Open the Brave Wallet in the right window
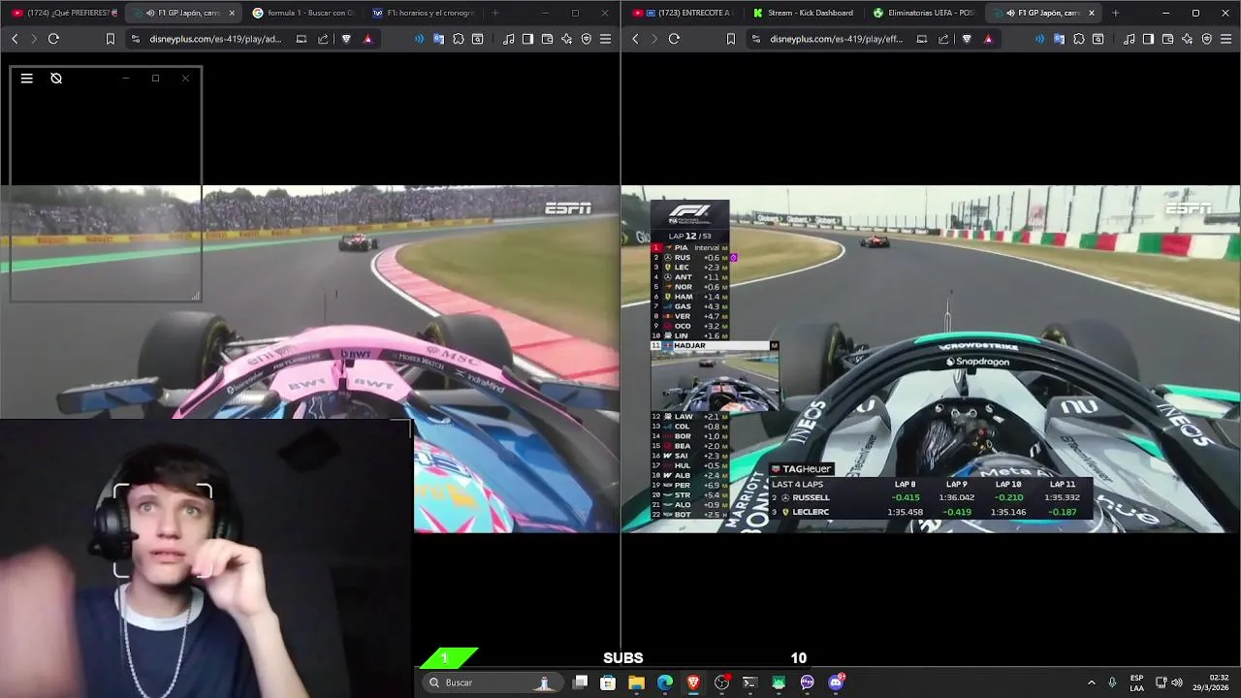Image resolution: width=1241 pixels, height=698 pixels. pyautogui.click(x=1168, y=39)
